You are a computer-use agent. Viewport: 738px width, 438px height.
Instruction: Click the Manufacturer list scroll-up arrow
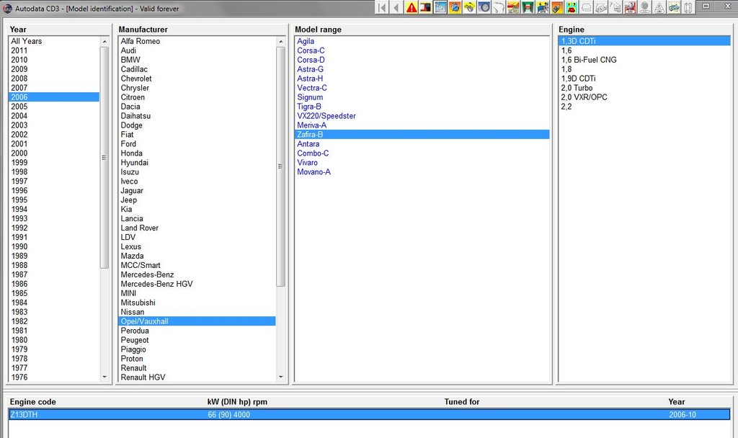281,41
